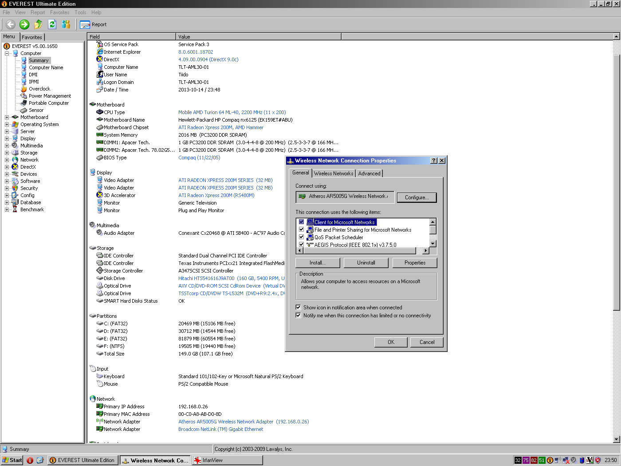Click the green Forward arrow icon

(24, 24)
